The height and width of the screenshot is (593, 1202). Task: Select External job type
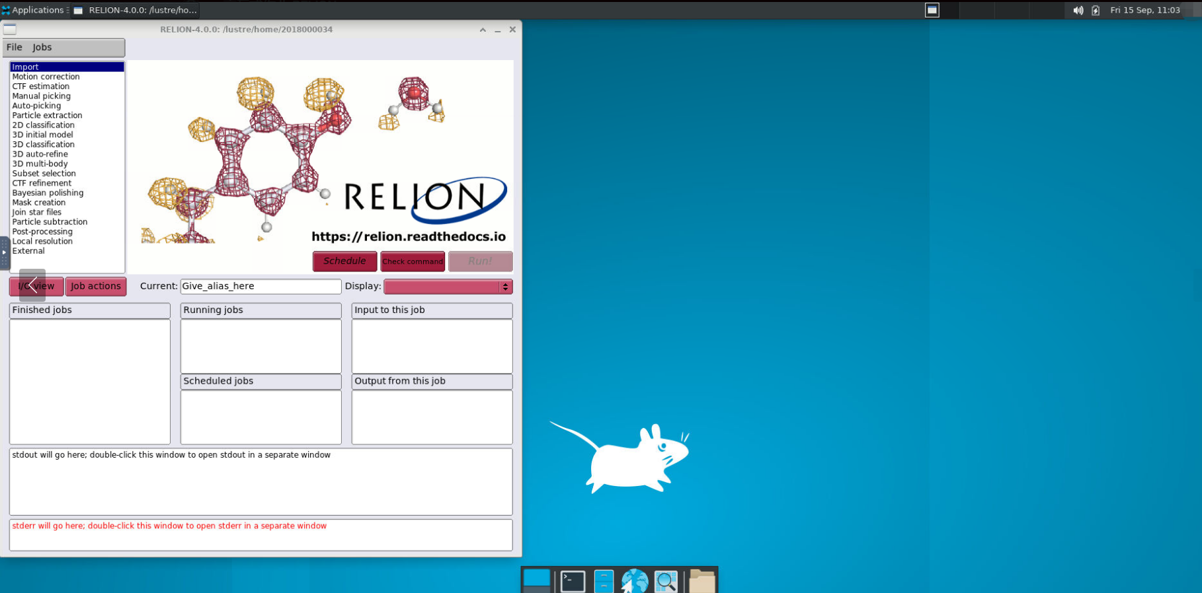[x=67, y=251]
